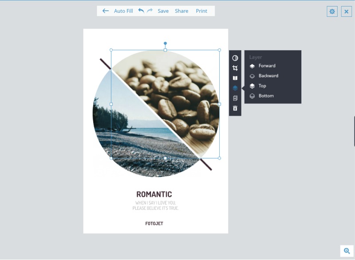Open the image filter/contrast tool
This screenshot has width=355, height=260.
(x=235, y=58)
